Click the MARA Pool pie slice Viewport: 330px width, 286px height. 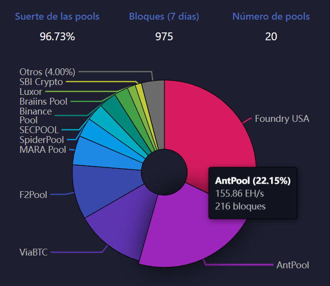click(105, 155)
